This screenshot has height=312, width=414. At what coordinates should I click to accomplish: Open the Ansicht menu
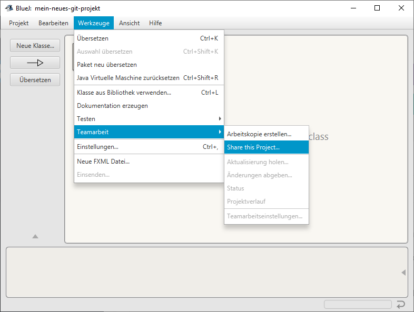[130, 23]
